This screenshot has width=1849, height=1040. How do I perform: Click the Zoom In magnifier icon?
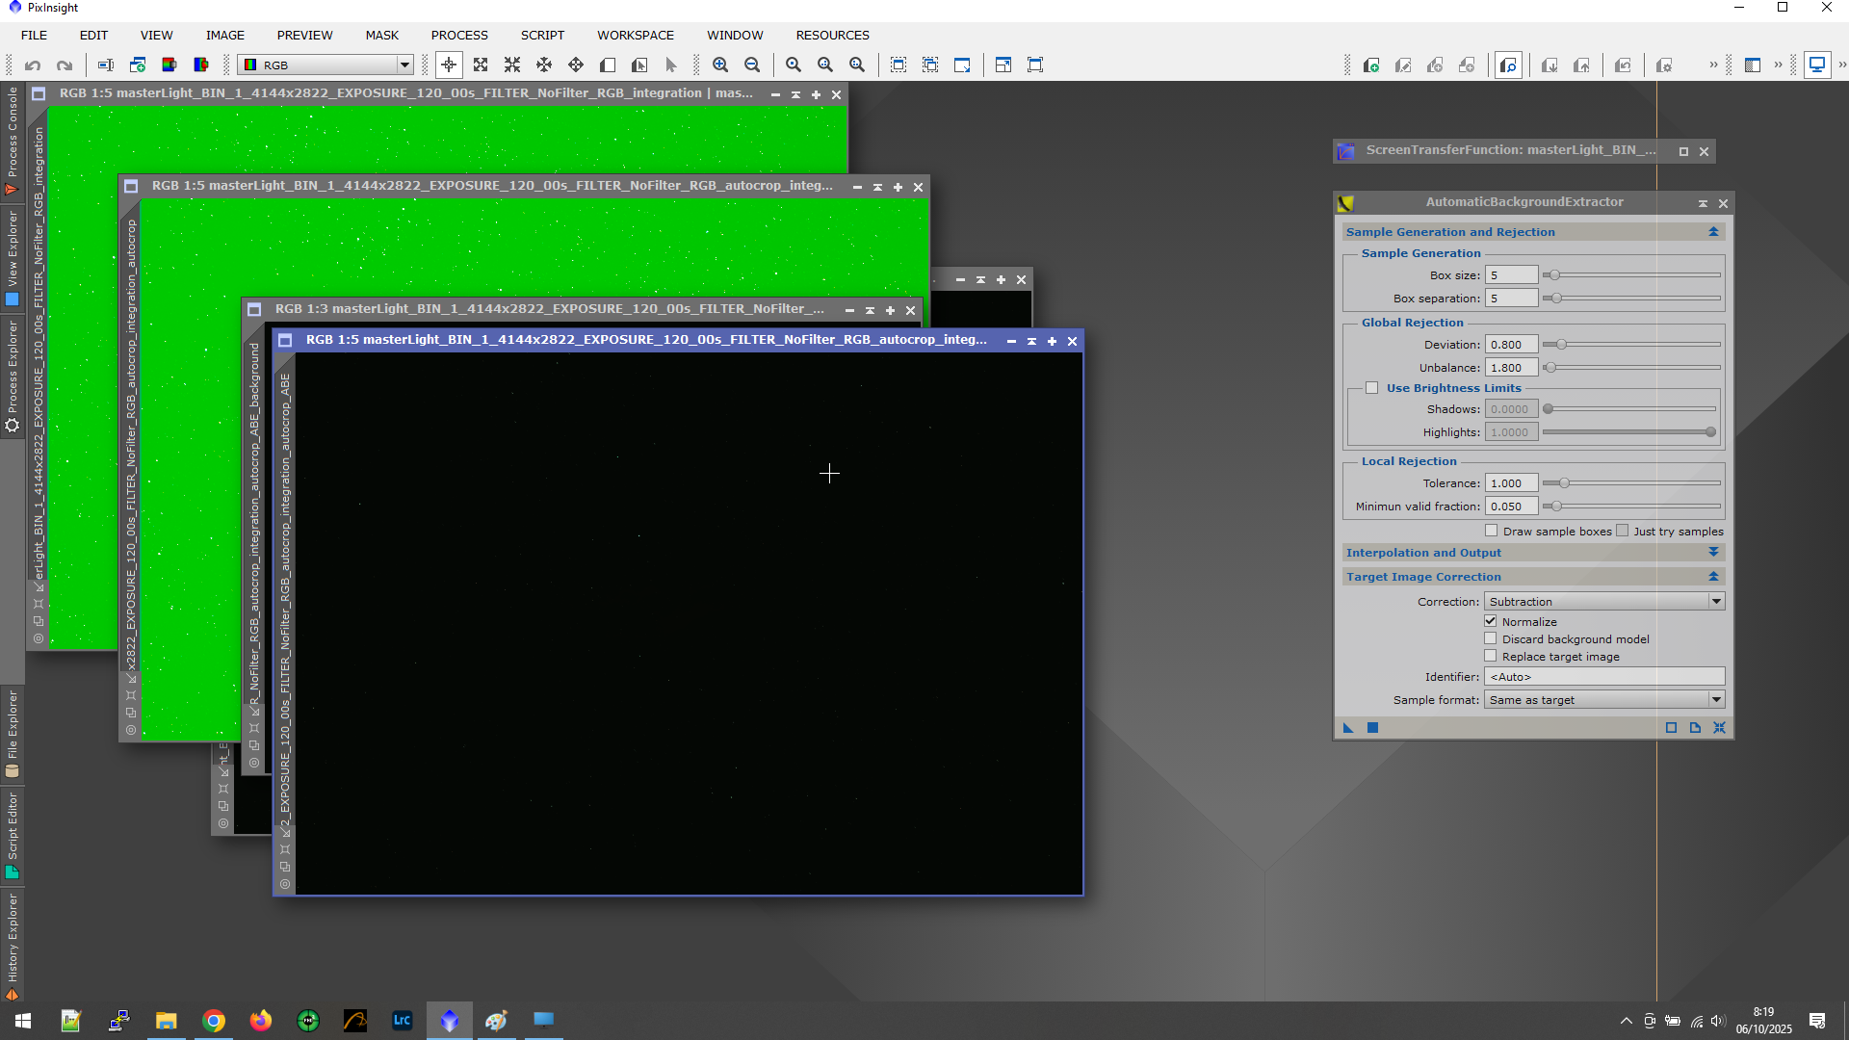(x=720, y=65)
